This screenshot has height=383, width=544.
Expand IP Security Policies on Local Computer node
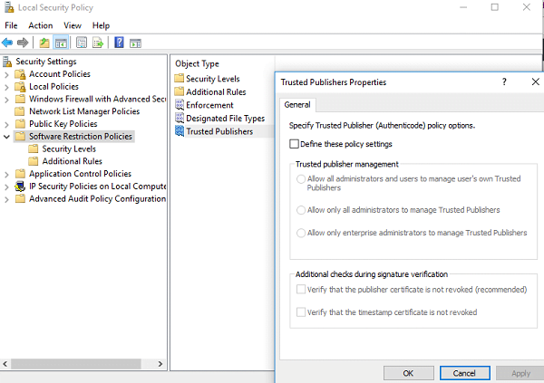pos(6,187)
